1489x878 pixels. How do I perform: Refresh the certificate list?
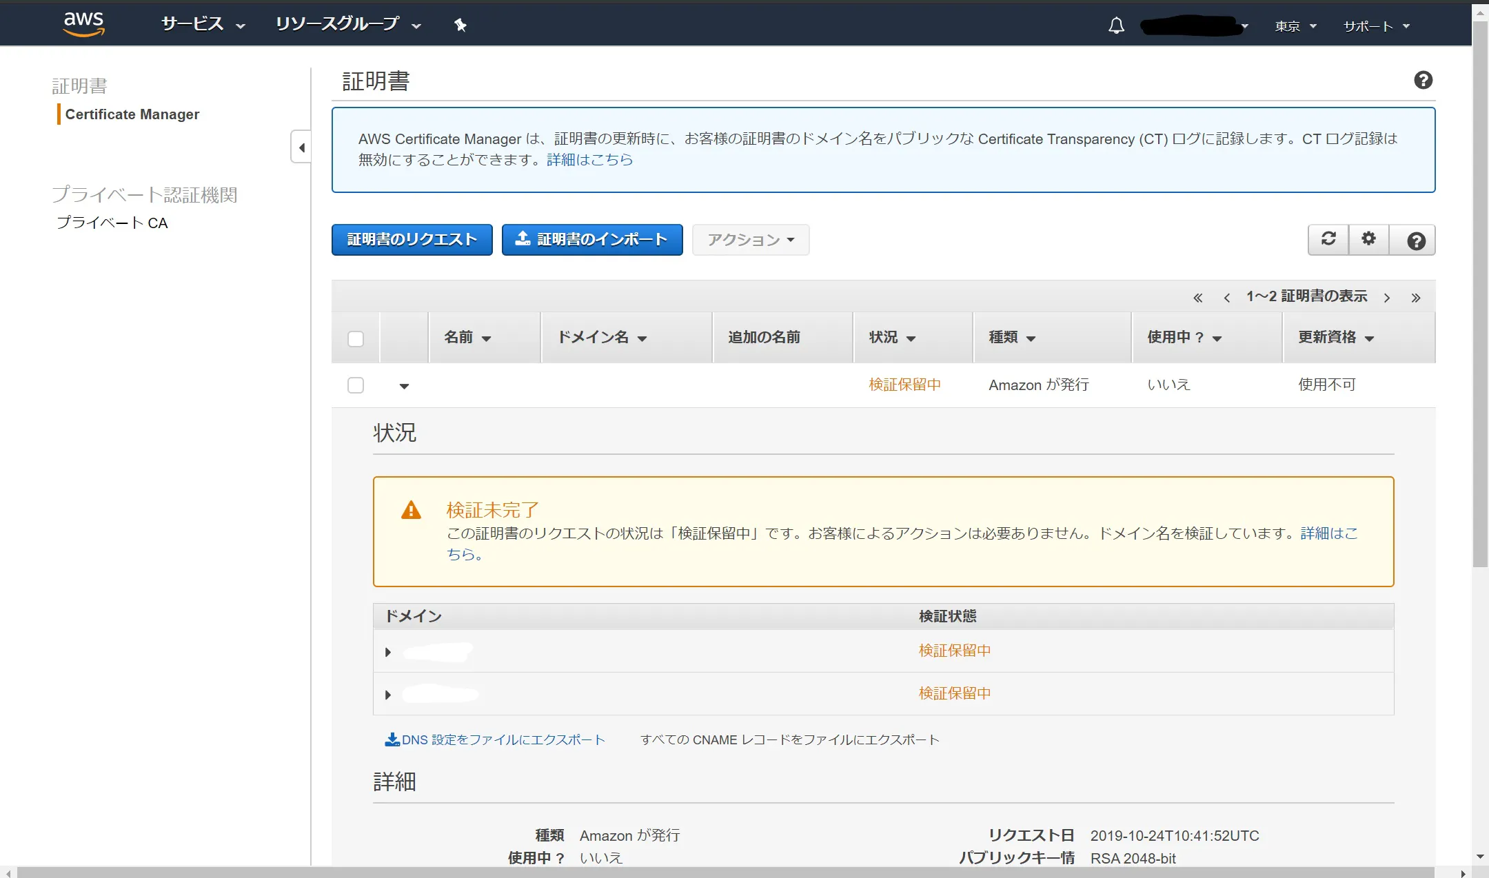[1328, 239]
